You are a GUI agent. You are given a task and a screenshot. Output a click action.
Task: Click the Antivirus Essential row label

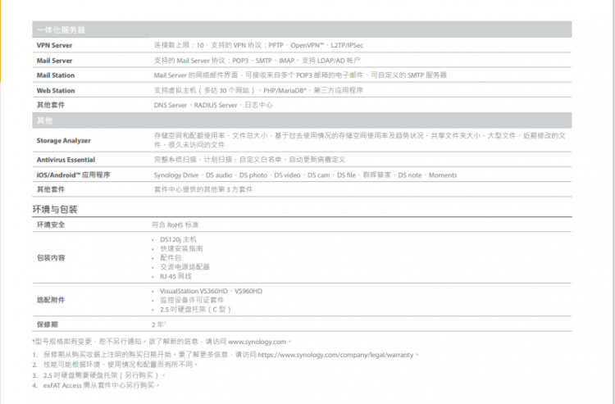[x=66, y=160]
